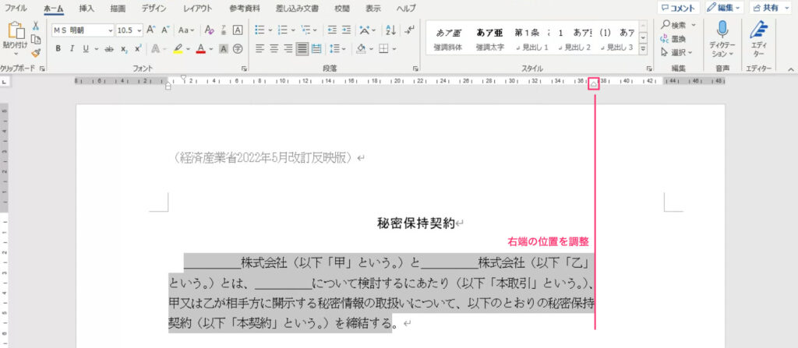This screenshot has width=798, height=348.
Task: Click the right indent marker on the ruler
Action: pos(593,85)
